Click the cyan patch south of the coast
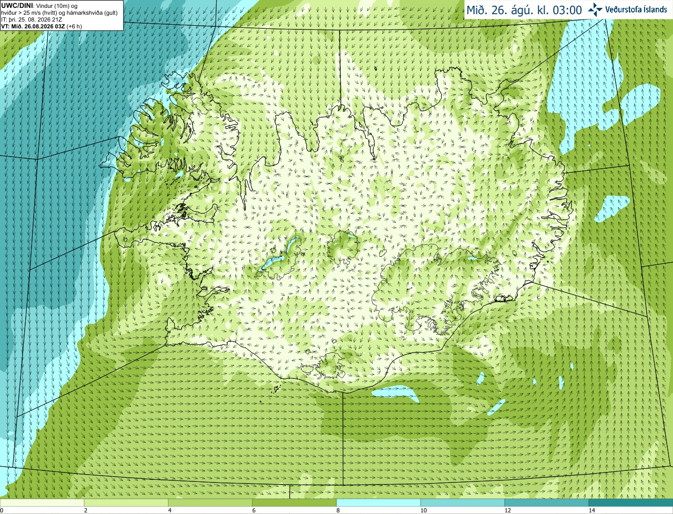 click(x=395, y=393)
